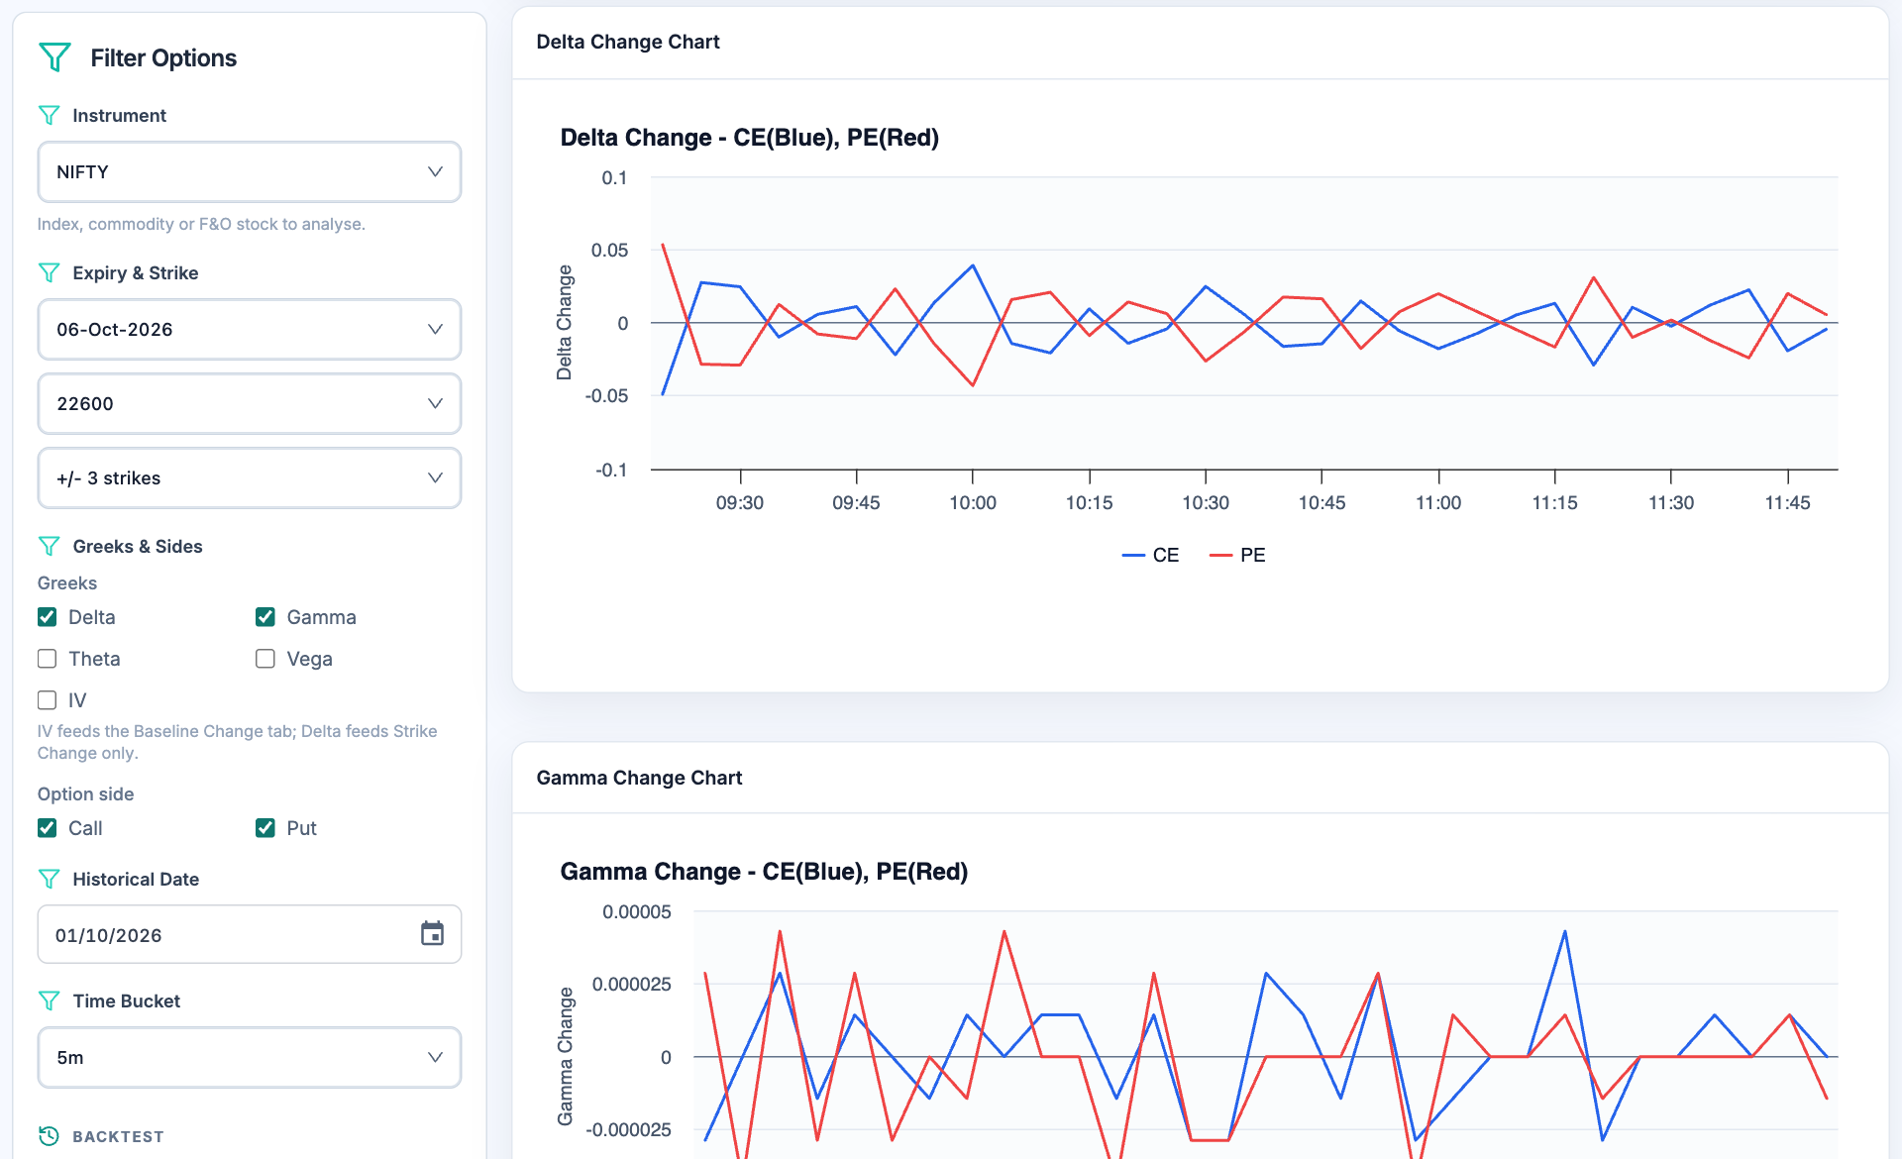Click the 01/10/2026 historical date field
Image resolution: width=1902 pixels, height=1159 pixels.
point(250,934)
